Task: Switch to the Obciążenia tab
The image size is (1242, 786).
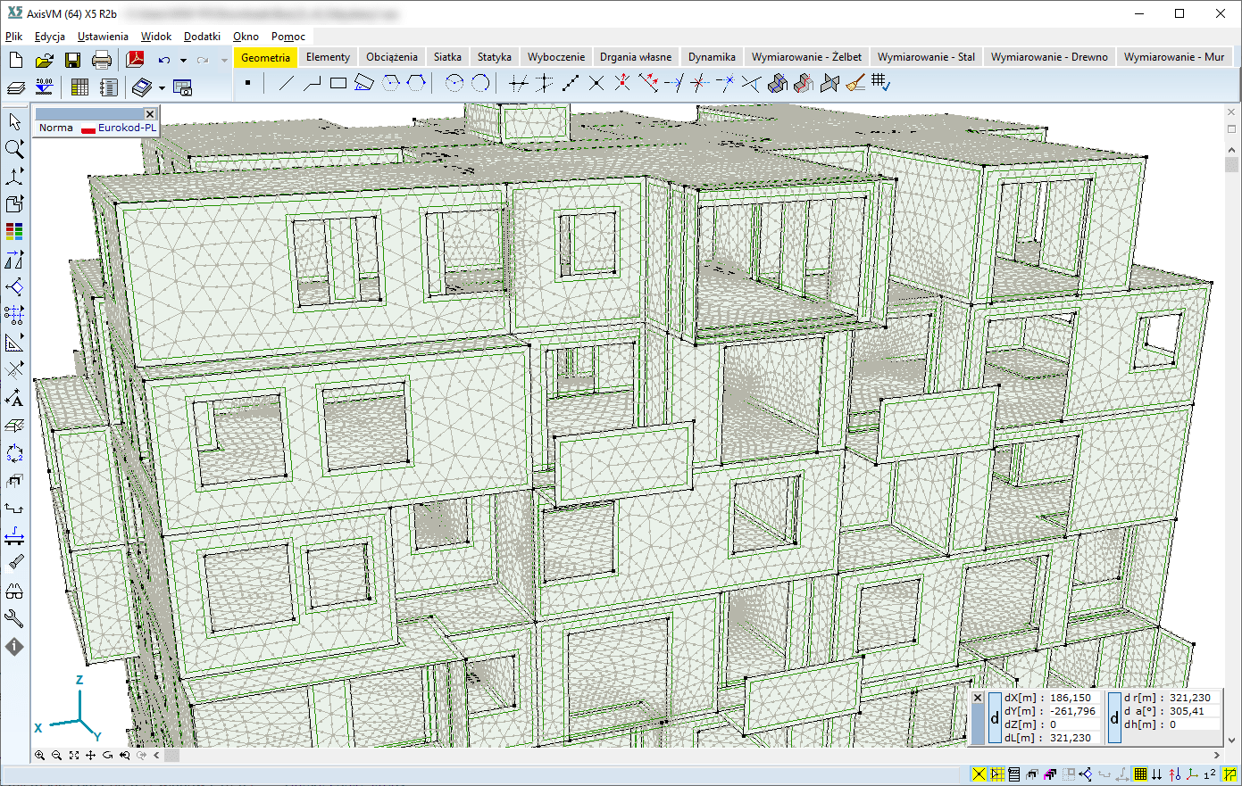Action: click(x=391, y=57)
